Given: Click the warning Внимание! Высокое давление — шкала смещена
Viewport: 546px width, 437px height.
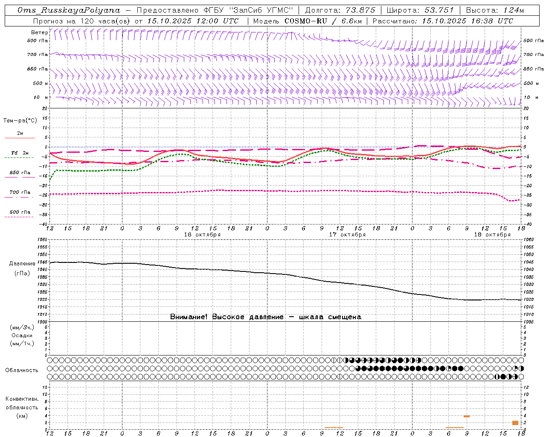Looking at the screenshot, I should point(266,317).
